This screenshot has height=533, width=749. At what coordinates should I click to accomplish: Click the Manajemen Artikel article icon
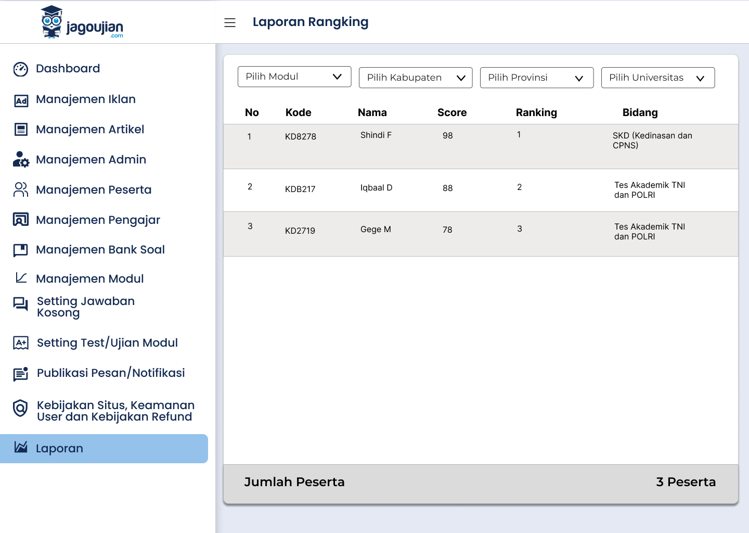[21, 130]
